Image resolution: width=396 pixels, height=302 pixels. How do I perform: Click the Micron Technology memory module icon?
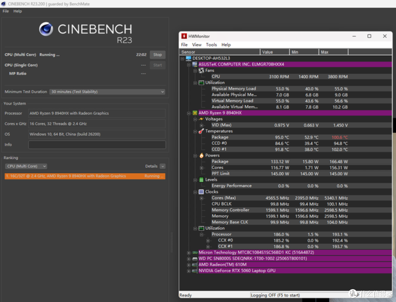click(x=195, y=253)
